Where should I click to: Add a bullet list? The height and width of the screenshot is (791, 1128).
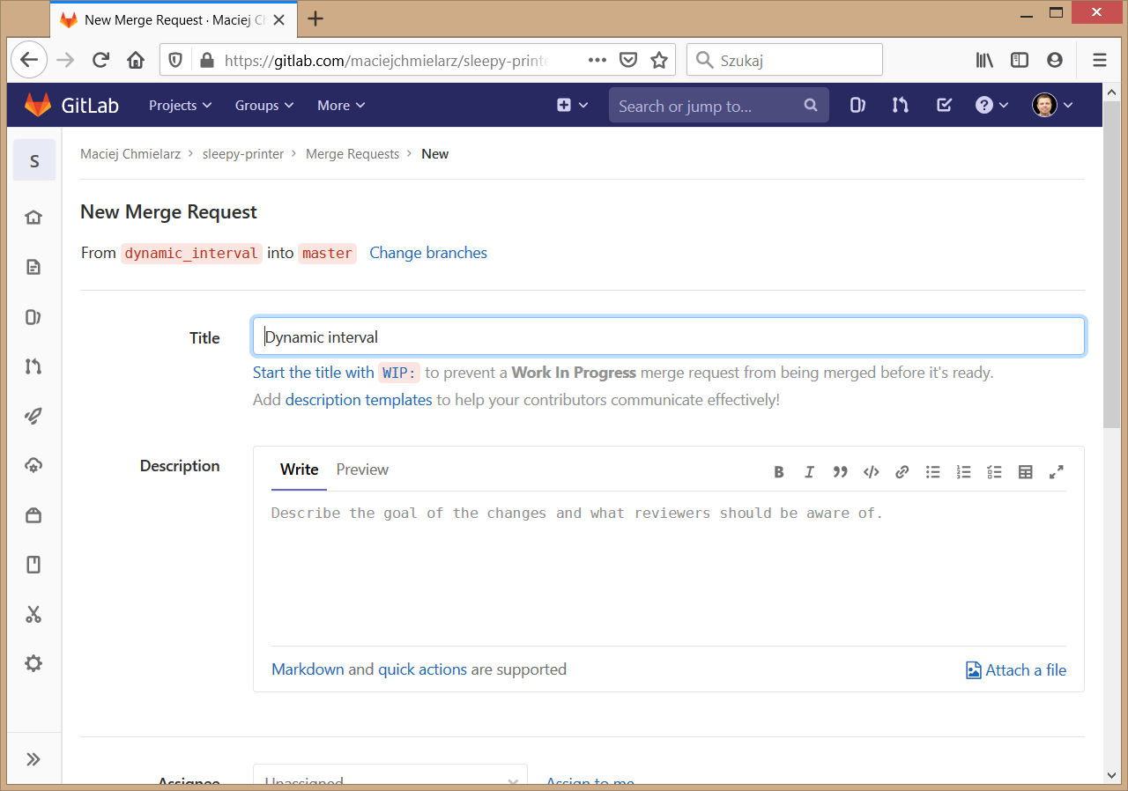[x=932, y=472]
